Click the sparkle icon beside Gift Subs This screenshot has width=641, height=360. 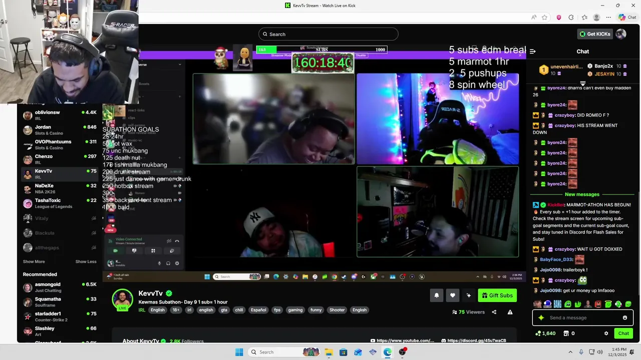[469, 295]
